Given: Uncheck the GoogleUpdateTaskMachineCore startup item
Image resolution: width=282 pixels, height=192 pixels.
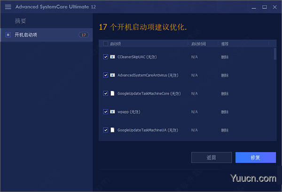Looking at the screenshot, I should tap(106, 93).
